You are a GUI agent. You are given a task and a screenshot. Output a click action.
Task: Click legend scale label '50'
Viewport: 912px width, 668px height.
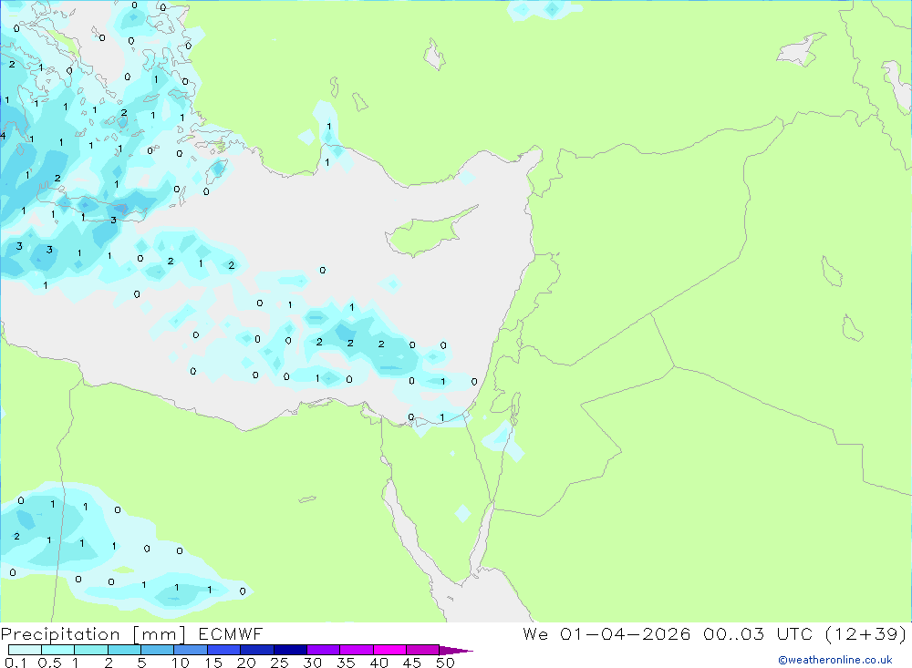(445, 663)
